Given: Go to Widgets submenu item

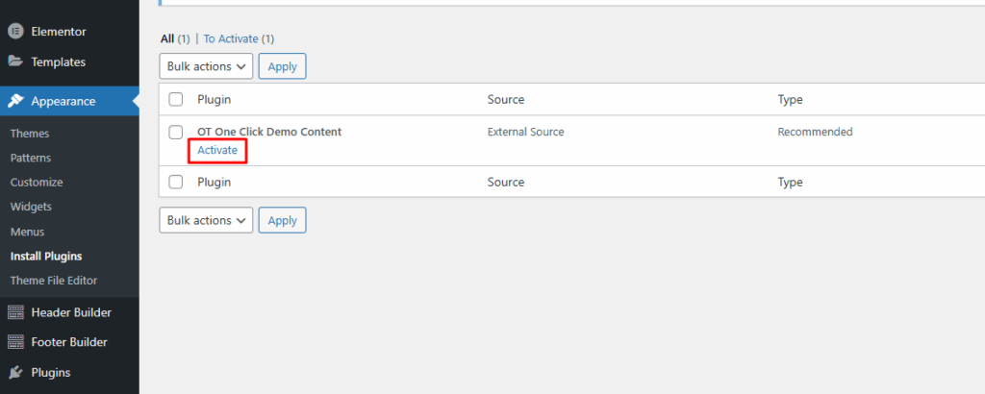Looking at the screenshot, I should (x=31, y=207).
